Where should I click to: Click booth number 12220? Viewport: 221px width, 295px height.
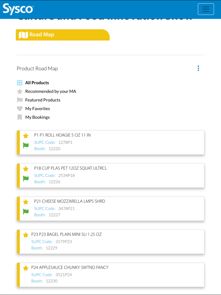54,149
